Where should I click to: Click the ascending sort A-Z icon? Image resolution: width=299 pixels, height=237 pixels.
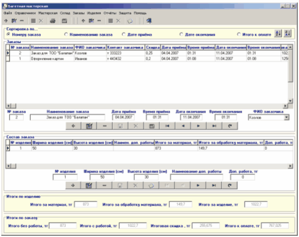tap(278, 33)
